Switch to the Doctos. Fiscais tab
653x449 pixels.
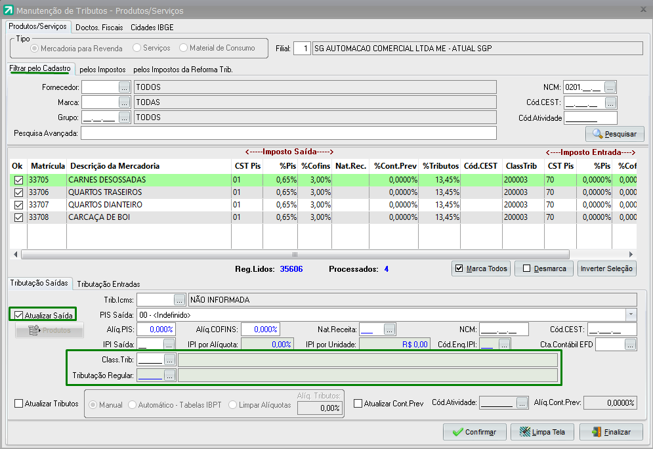click(99, 28)
